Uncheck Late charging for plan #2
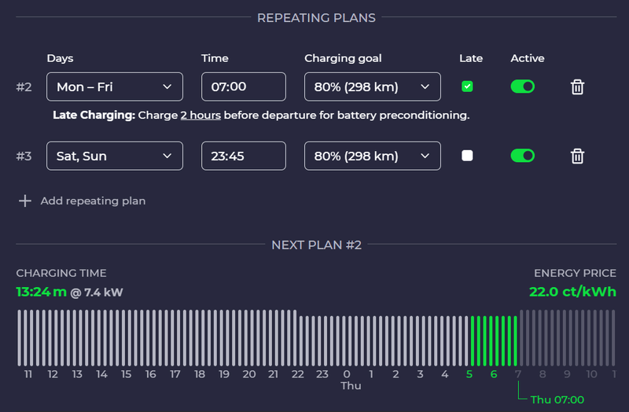This screenshot has height=412, width=629. coord(467,86)
